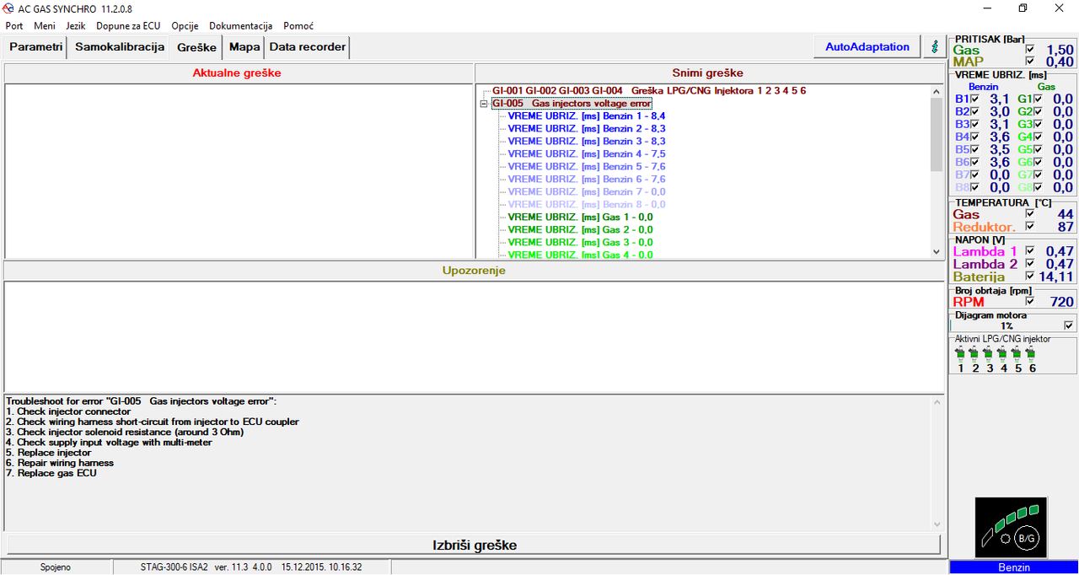The width and height of the screenshot is (1079, 575).
Task: Click the AutoAdaptation button
Action: coord(867,47)
